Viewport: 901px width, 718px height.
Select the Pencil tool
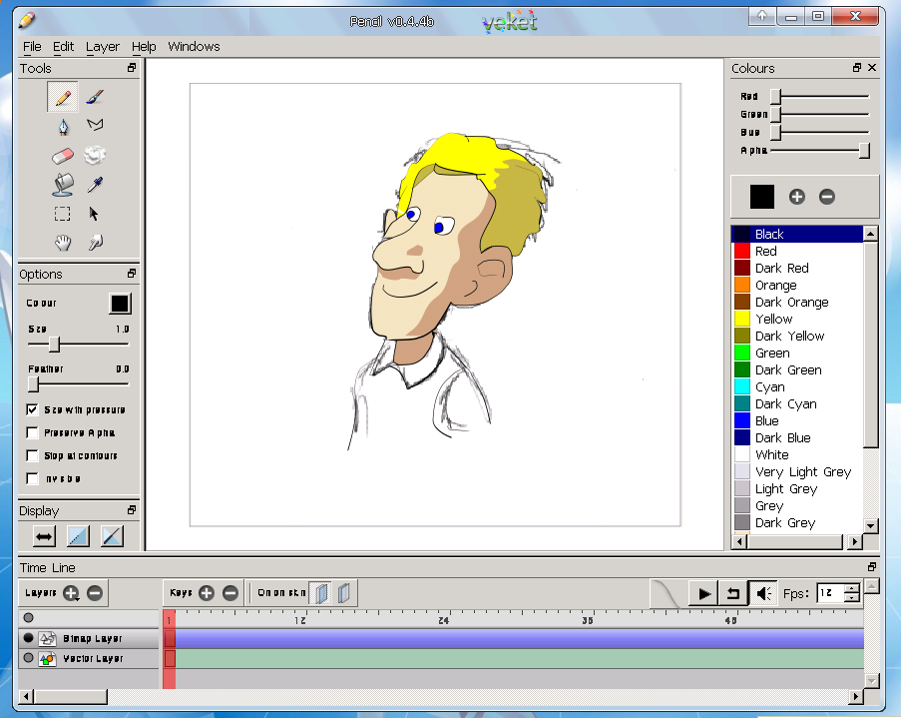point(63,97)
